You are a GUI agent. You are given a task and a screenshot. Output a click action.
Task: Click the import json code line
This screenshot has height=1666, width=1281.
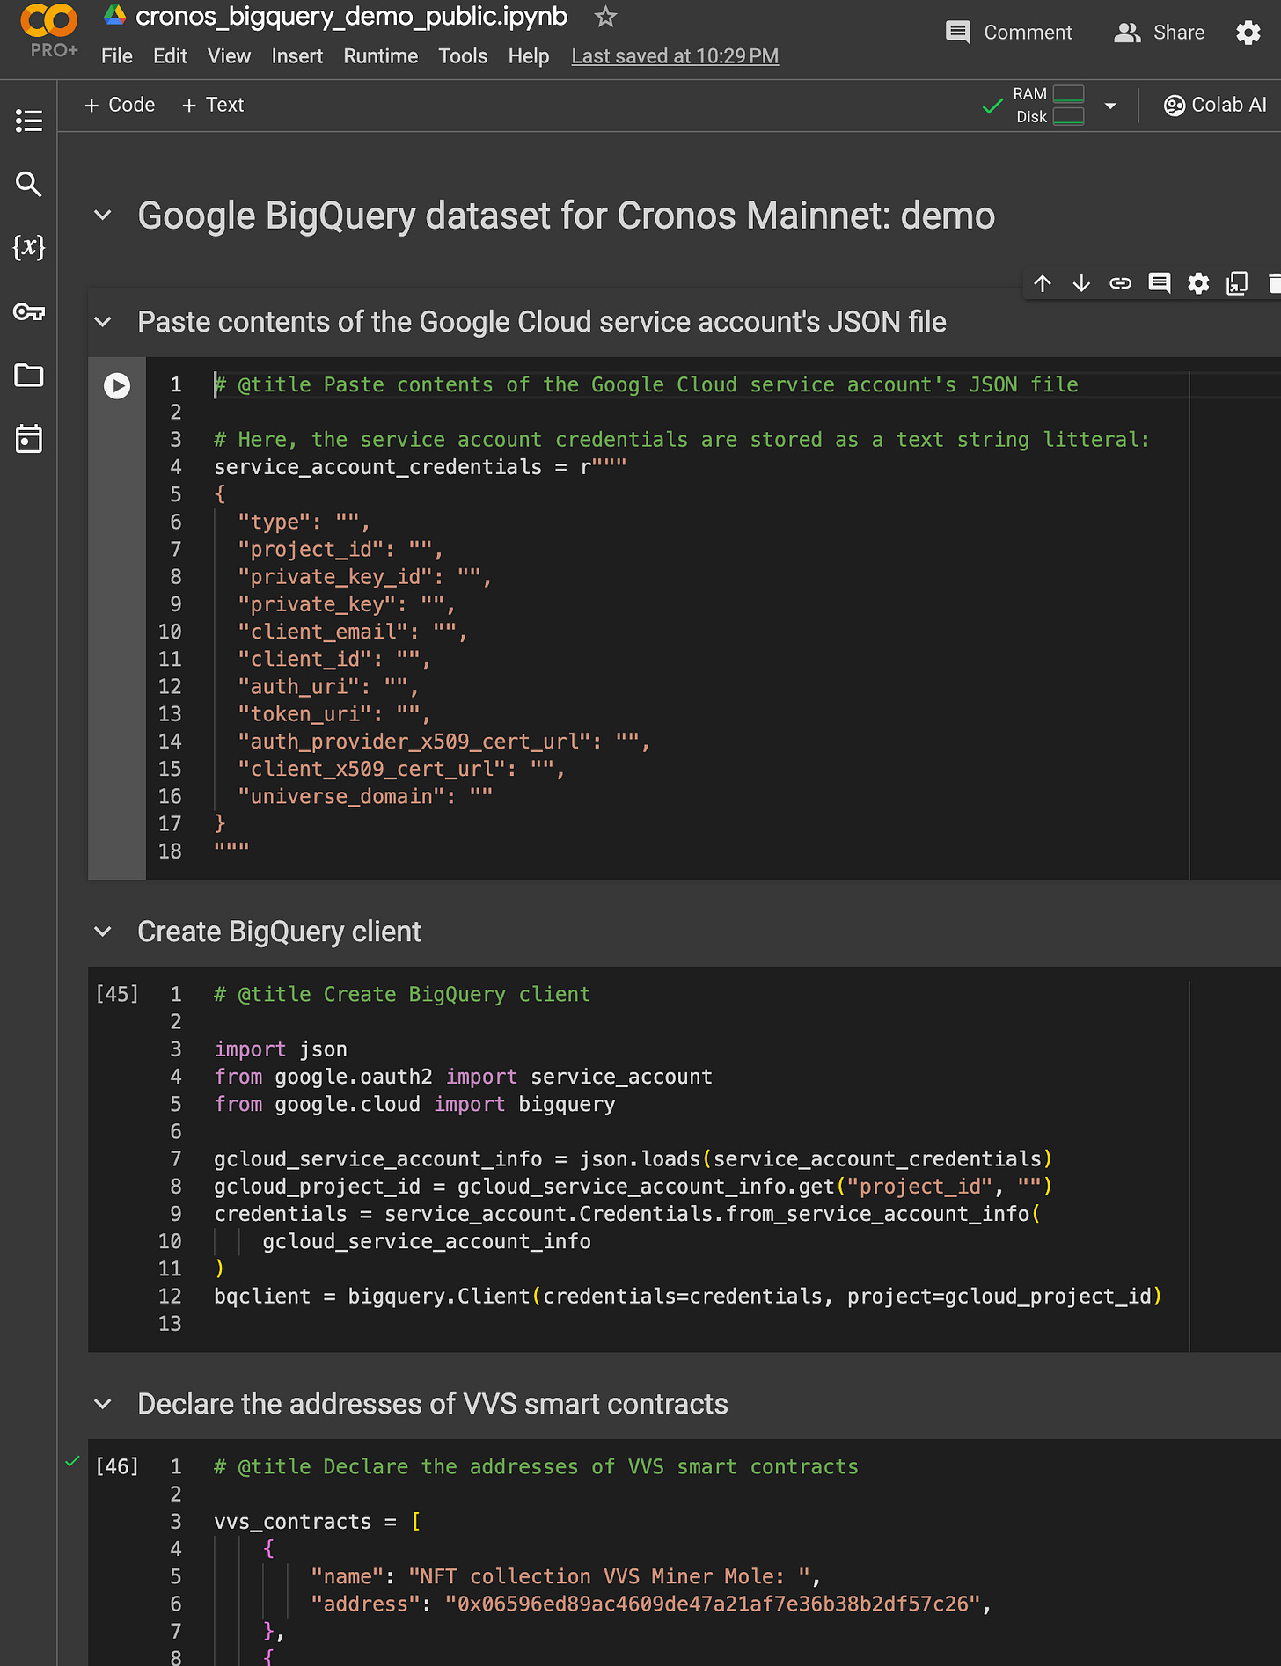(x=281, y=1049)
